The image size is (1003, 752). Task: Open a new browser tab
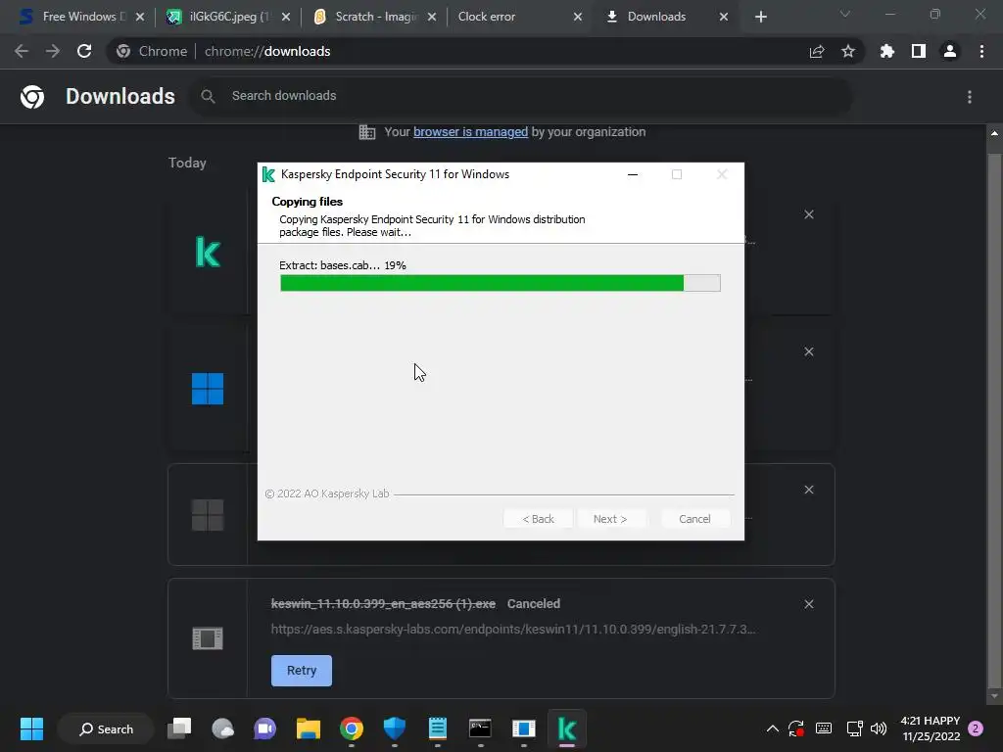pos(760,17)
